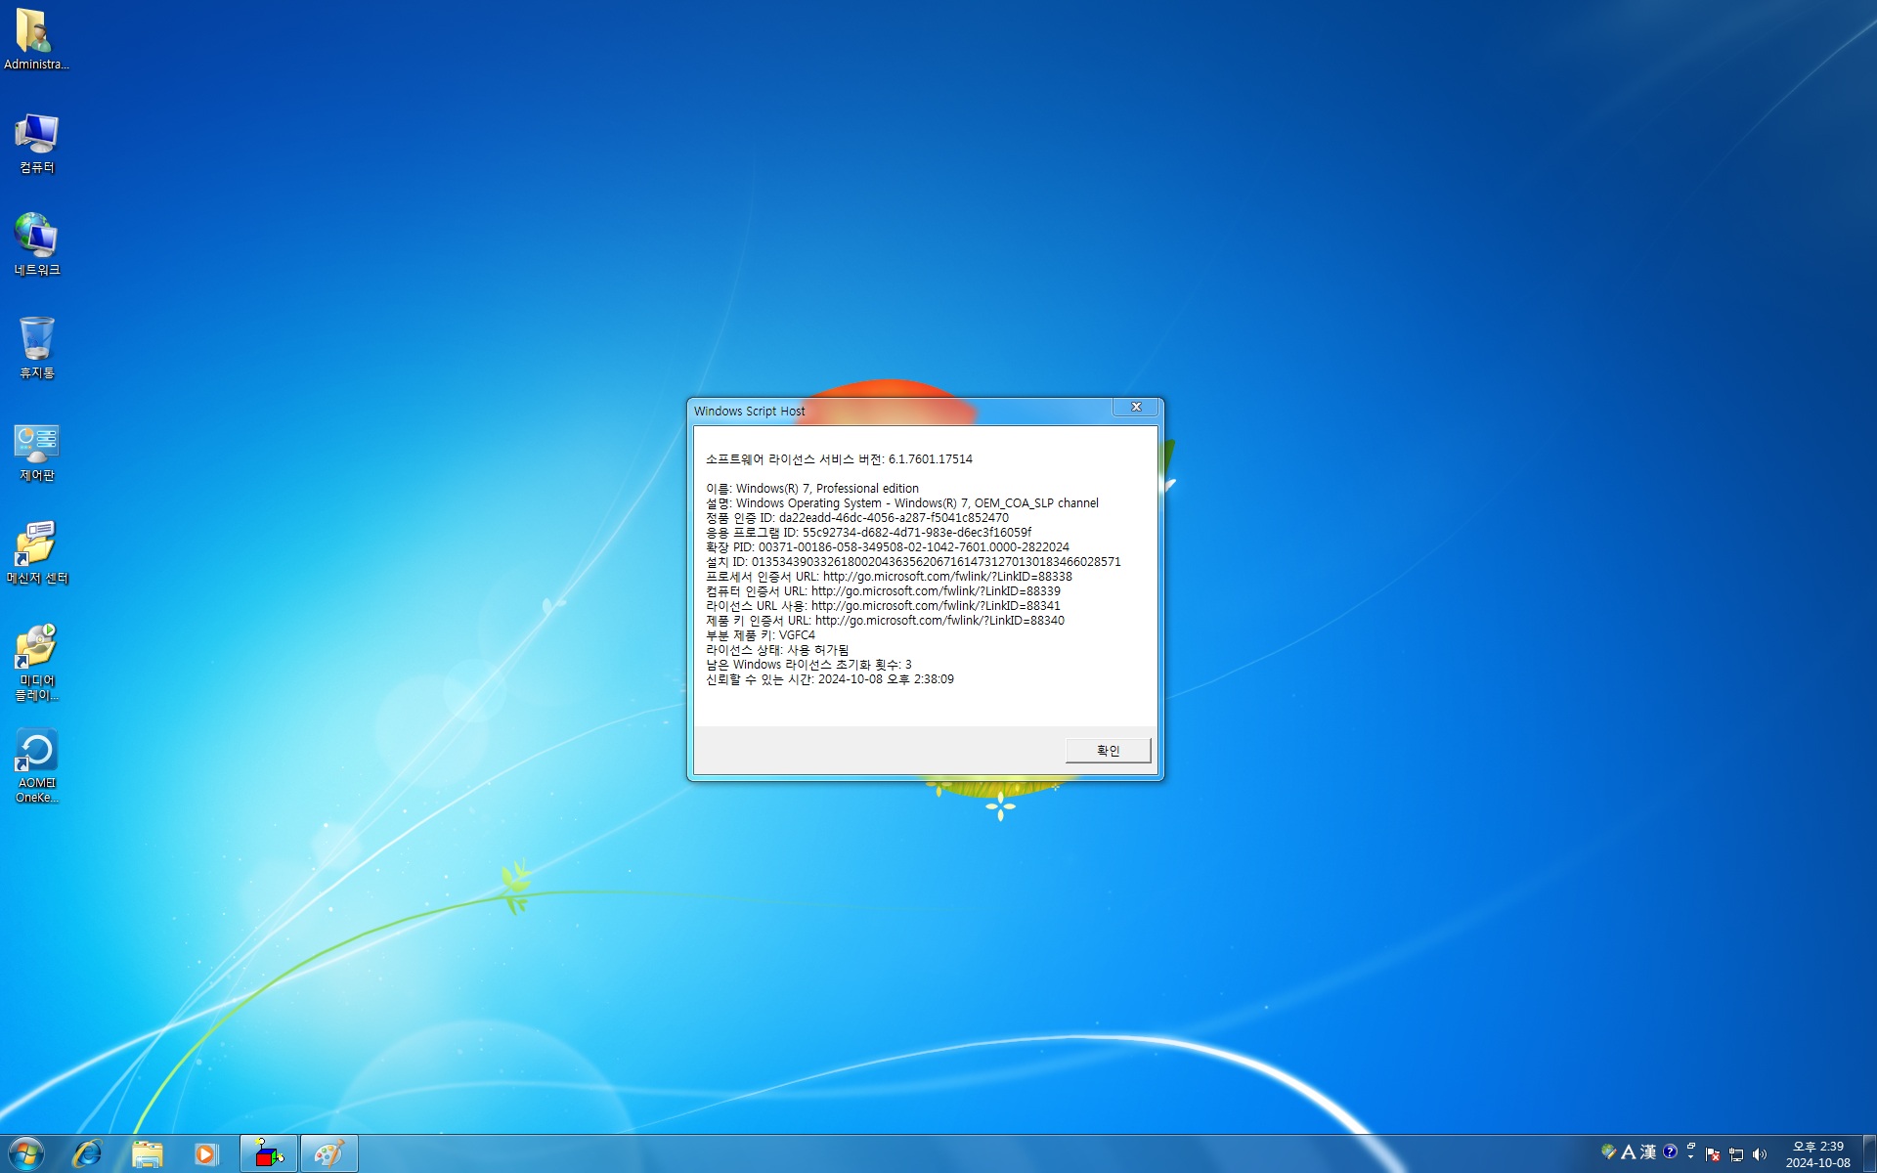Launch Internet Explorer from the taskbar
Screen dimensions: 1877x1173
tap(88, 1153)
